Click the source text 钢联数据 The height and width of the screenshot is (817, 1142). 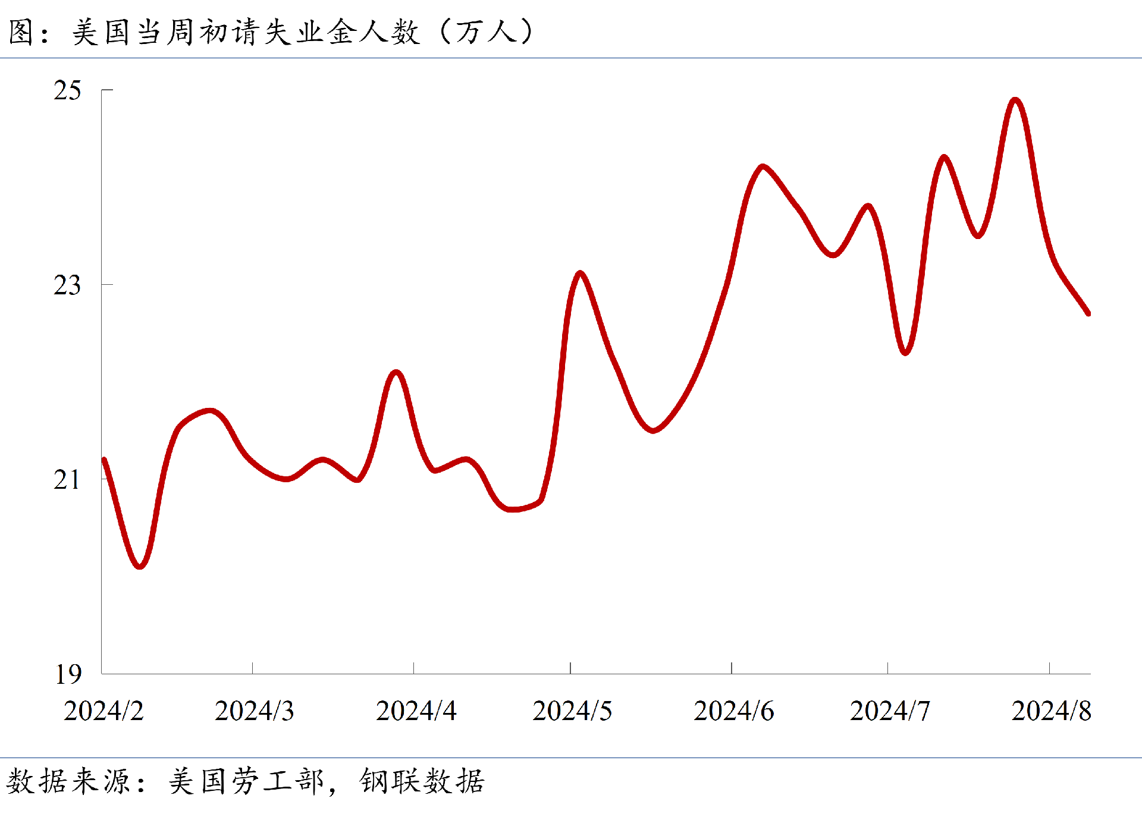click(422, 781)
